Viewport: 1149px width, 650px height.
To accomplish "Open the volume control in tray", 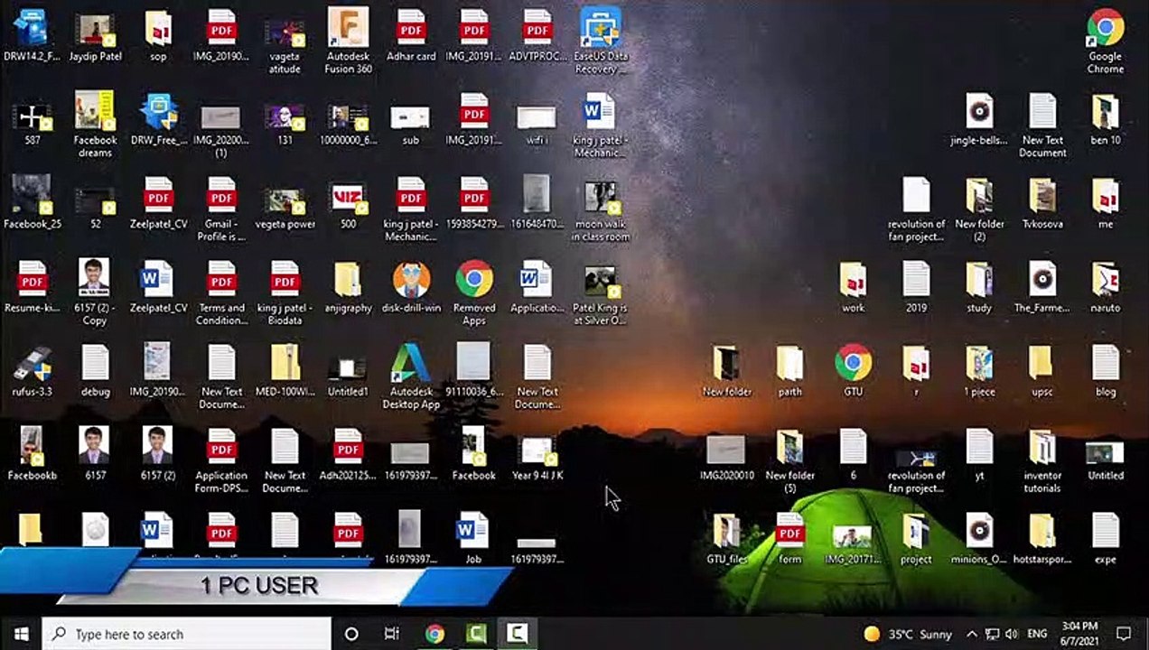I will click(x=1011, y=634).
